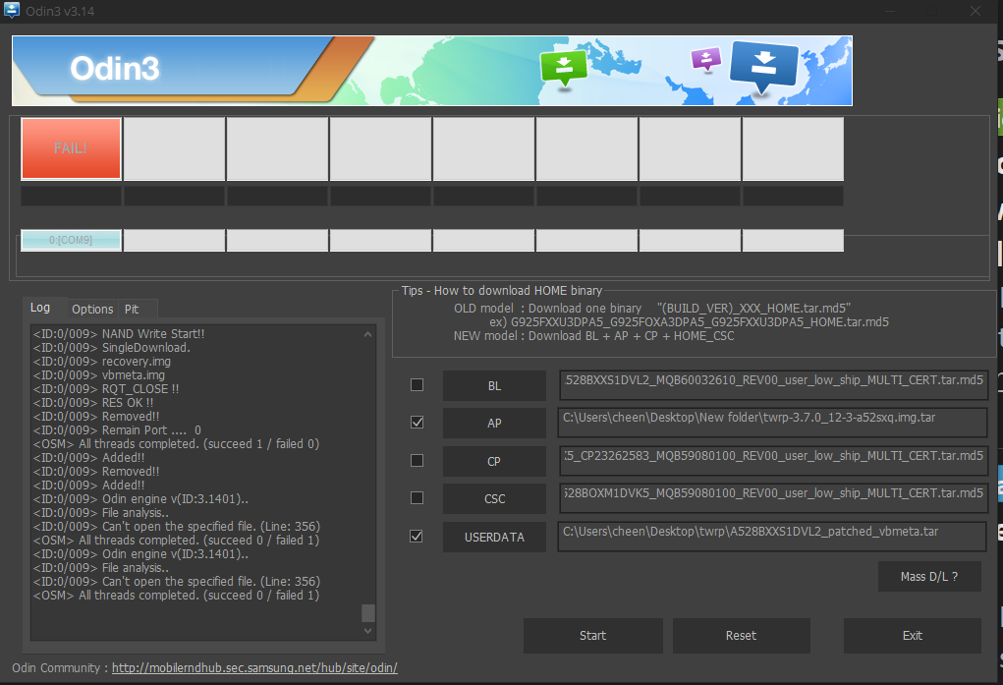Click the Odin3 app icon in title bar
Screen dimensions: 1003x685
click(x=12, y=10)
